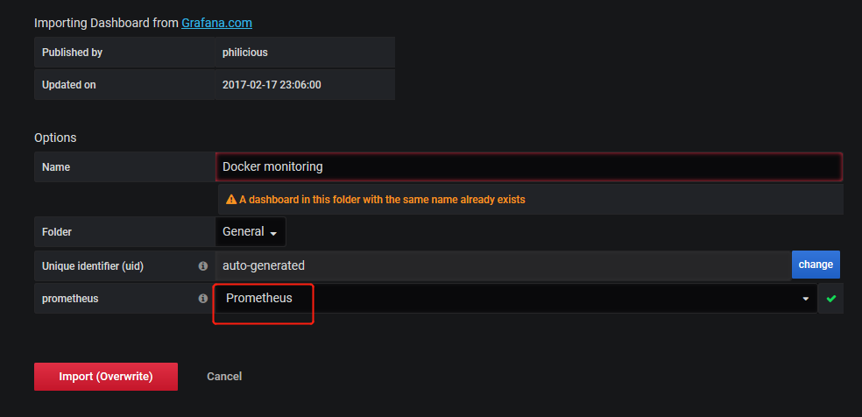Click the Folder row label
Image resolution: width=862 pixels, height=417 pixels.
coord(57,232)
